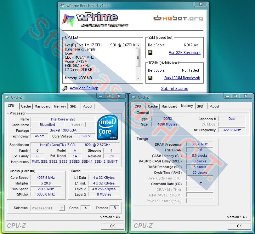255x234 pixels.
Task: Click the Cycle Time value '20 clocks'
Action: (x=200, y=173)
